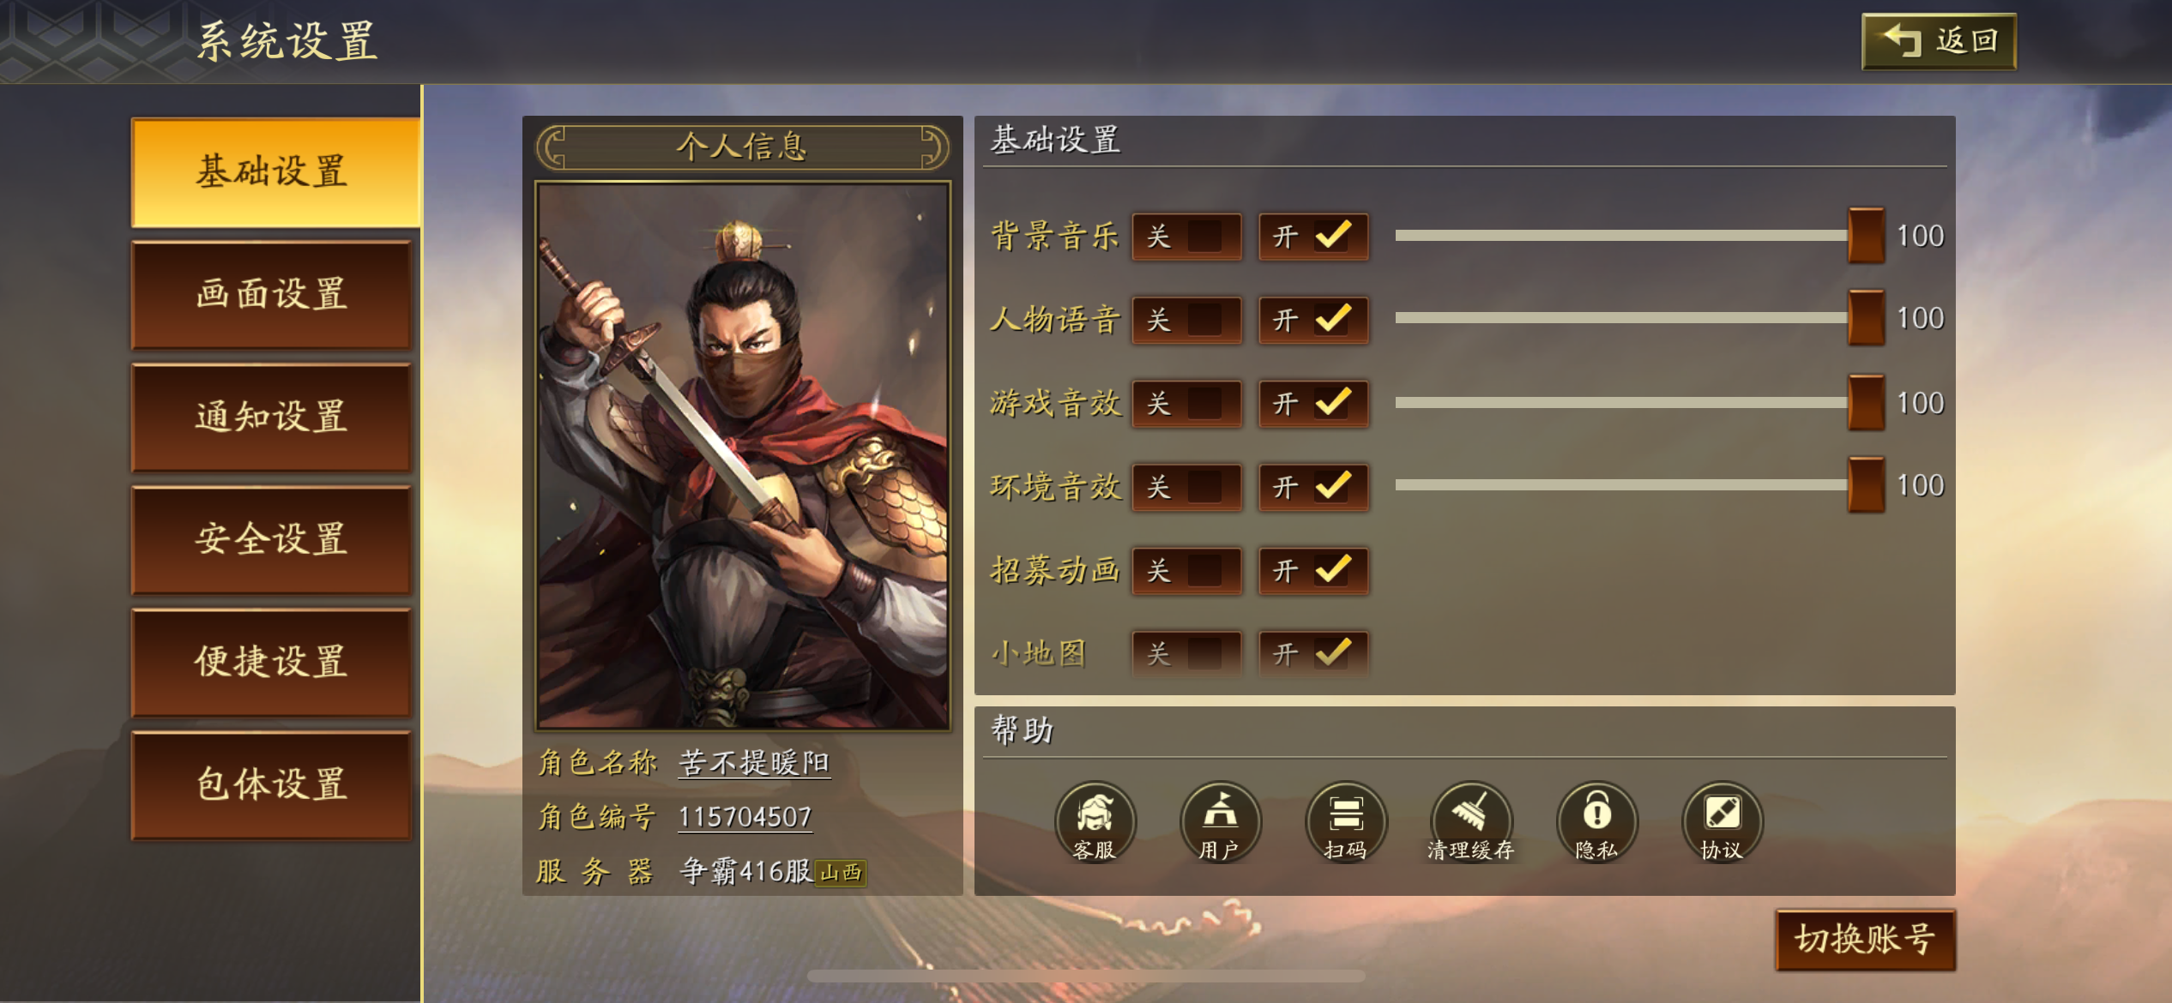Click the role name 苦不提暖阳 link
This screenshot has width=2172, height=1003.
[x=754, y=762]
